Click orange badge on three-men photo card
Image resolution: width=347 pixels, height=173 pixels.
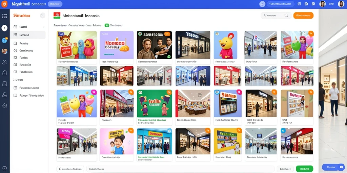(x=167, y=34)
